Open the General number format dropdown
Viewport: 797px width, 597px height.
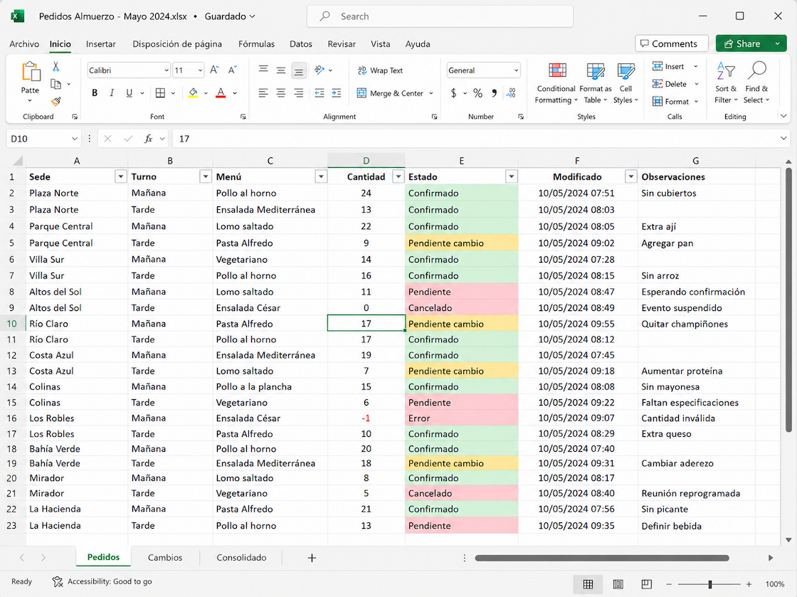point(517,70)
